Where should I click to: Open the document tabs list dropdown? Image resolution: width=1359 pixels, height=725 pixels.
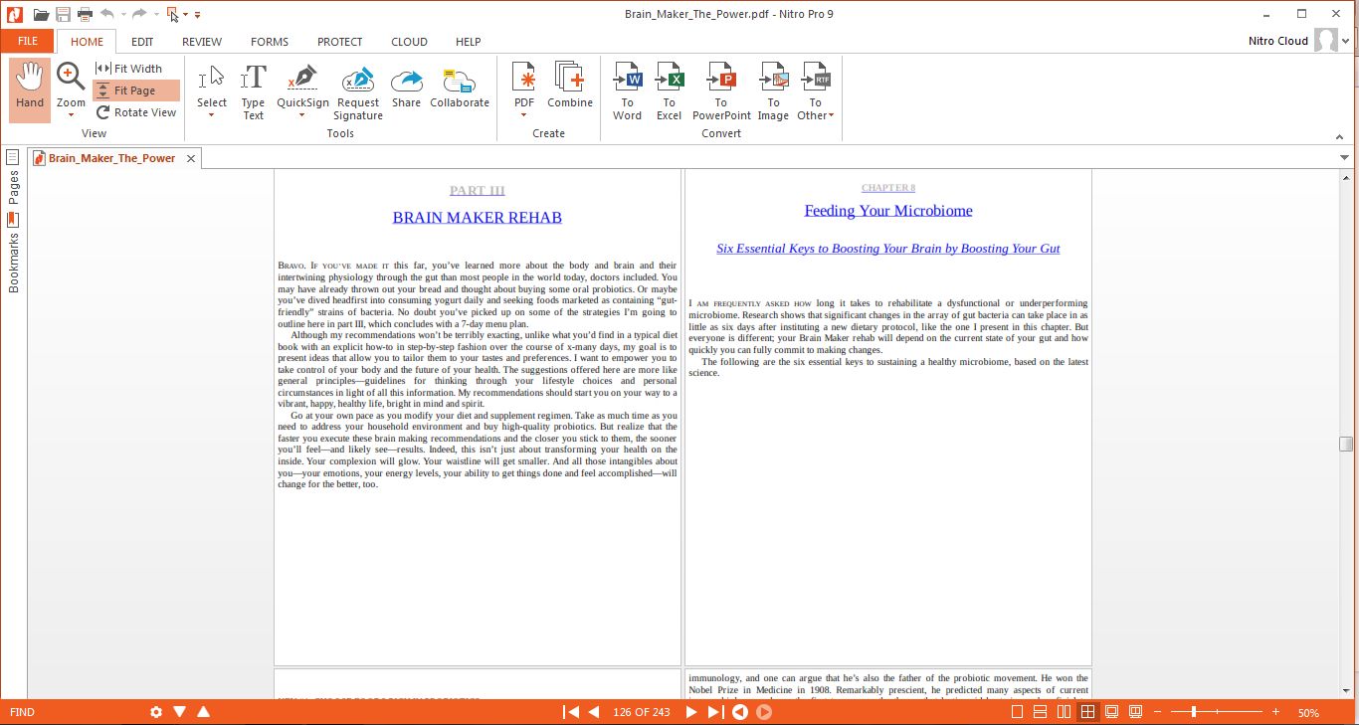pyautogui.click(x=1345, y=158)
